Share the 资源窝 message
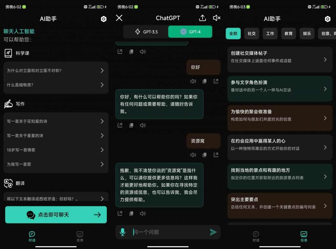This screenshot has width=336, height=249. pos(216,155)
